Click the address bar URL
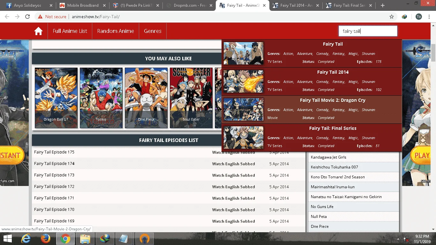 [x=96, y=17]
